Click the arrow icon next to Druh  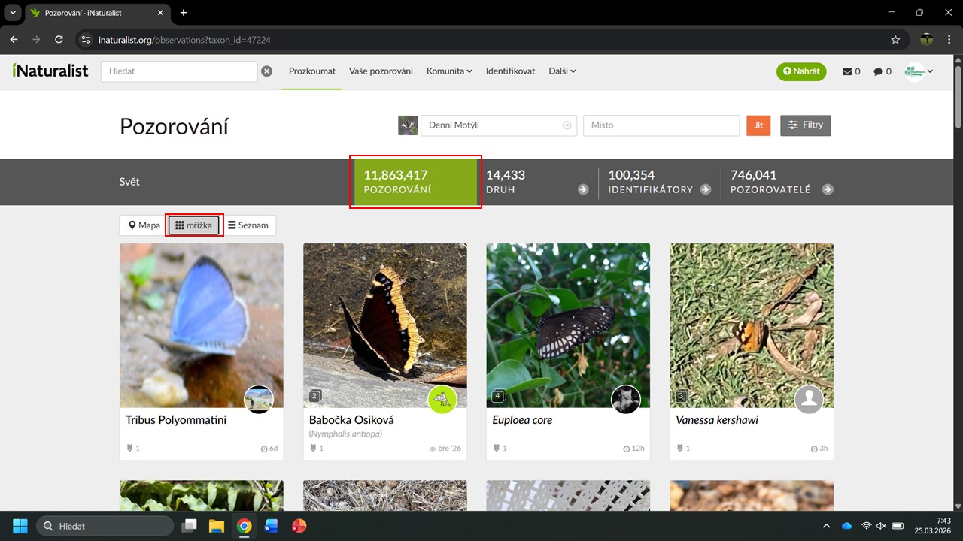[x=583, y=189]
